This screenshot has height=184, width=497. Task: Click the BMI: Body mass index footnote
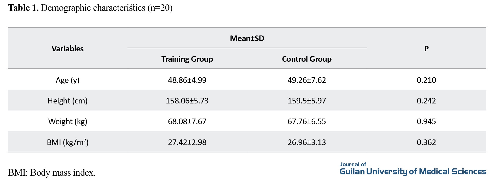pyautogui.click(x=52, y=173)
